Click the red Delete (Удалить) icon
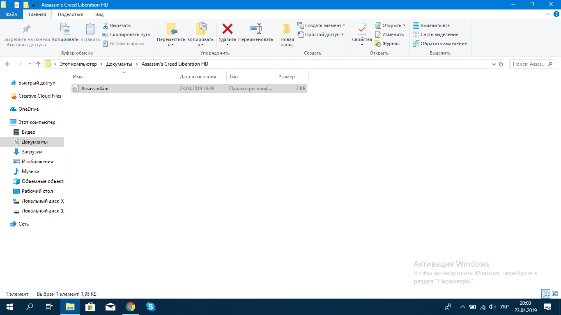This screenshot has height=315, width=561. [227, 30]
